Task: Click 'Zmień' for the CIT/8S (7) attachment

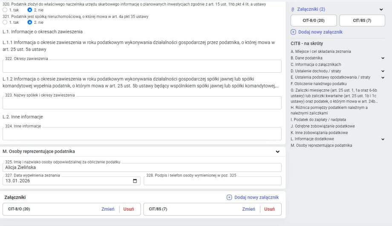Action: 248,209
